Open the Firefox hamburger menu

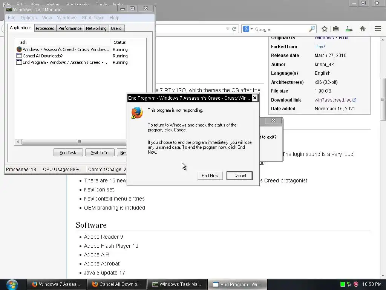click(378, 29)
